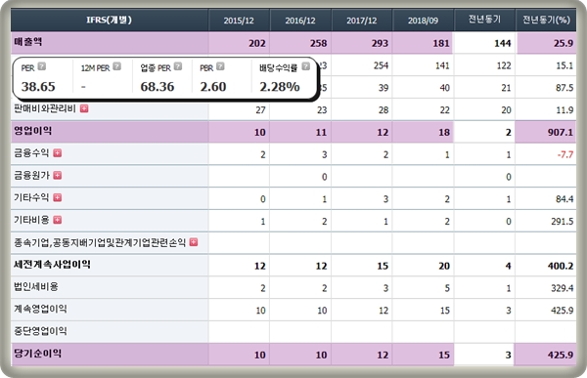Click the 세전계속사업이익 row label
Image resolution: width=587 pixels, height=378 pixels.
point(52,265)
